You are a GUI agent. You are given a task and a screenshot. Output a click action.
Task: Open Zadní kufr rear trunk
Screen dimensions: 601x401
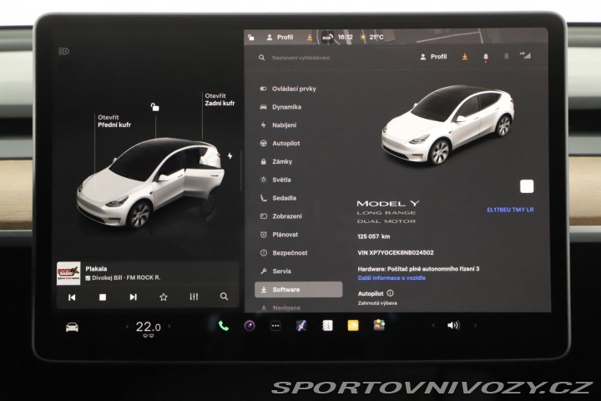coord(220,99)
